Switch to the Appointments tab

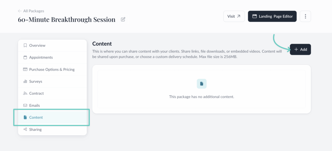pos(41,57)
